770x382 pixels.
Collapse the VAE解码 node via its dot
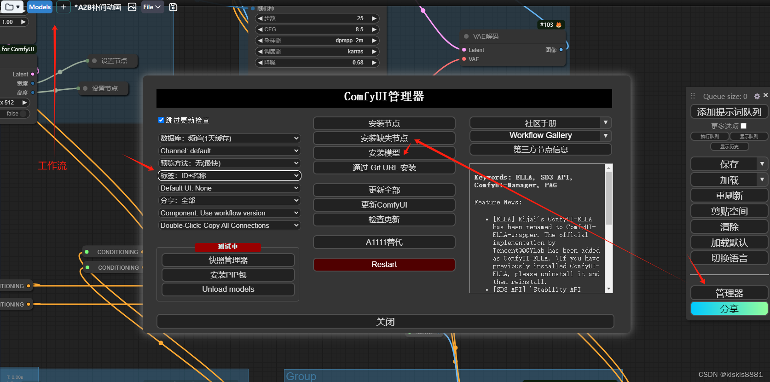point(466,36)
